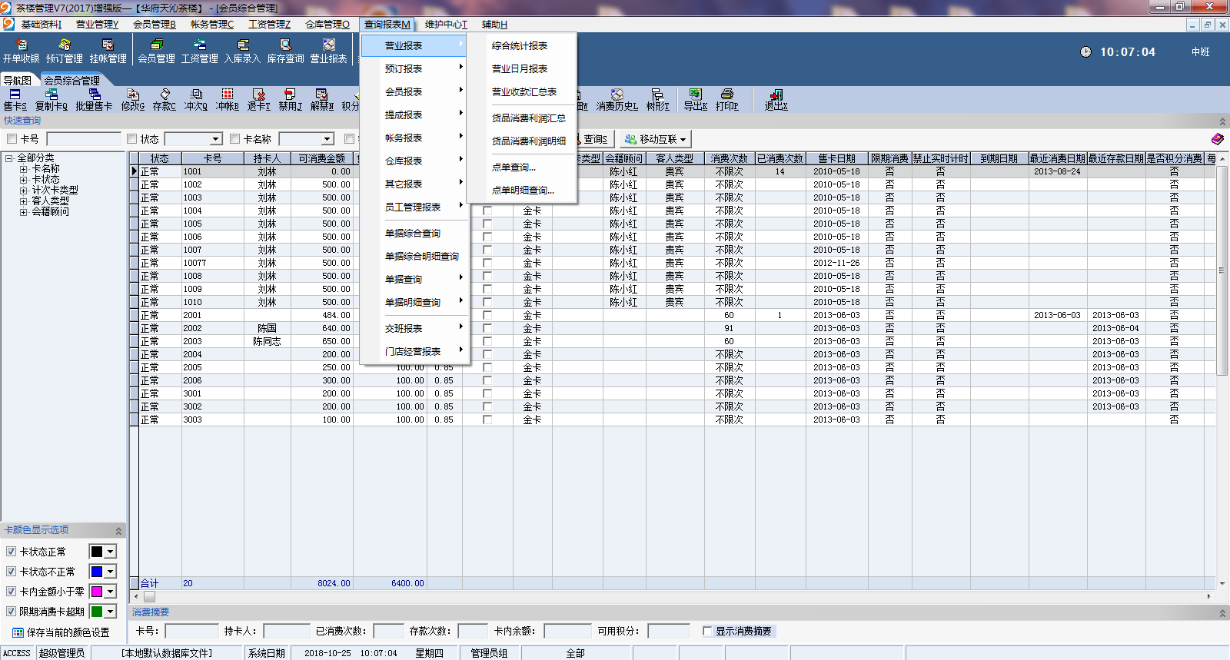Select the 退卡 card refund tool
The width and height of the screenshot is (1230, 660).
[x=258, y=100]
